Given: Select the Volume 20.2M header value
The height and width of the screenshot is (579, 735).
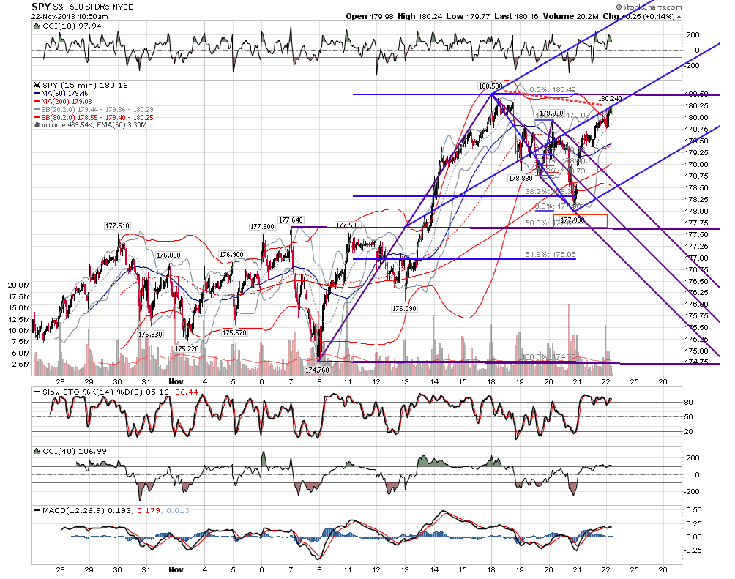Looking at the screenshot, I should (x=570, y=16).
